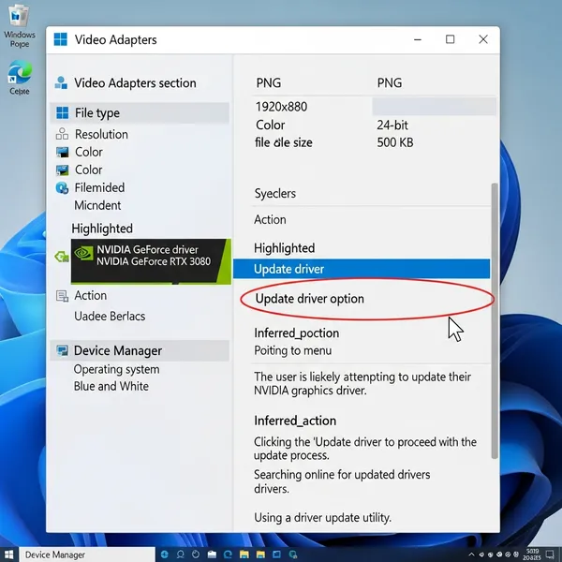Click the briefcase icon in the taskbar
The width and height of the screenshot is (562, 562).
click(x=212, y=555)
